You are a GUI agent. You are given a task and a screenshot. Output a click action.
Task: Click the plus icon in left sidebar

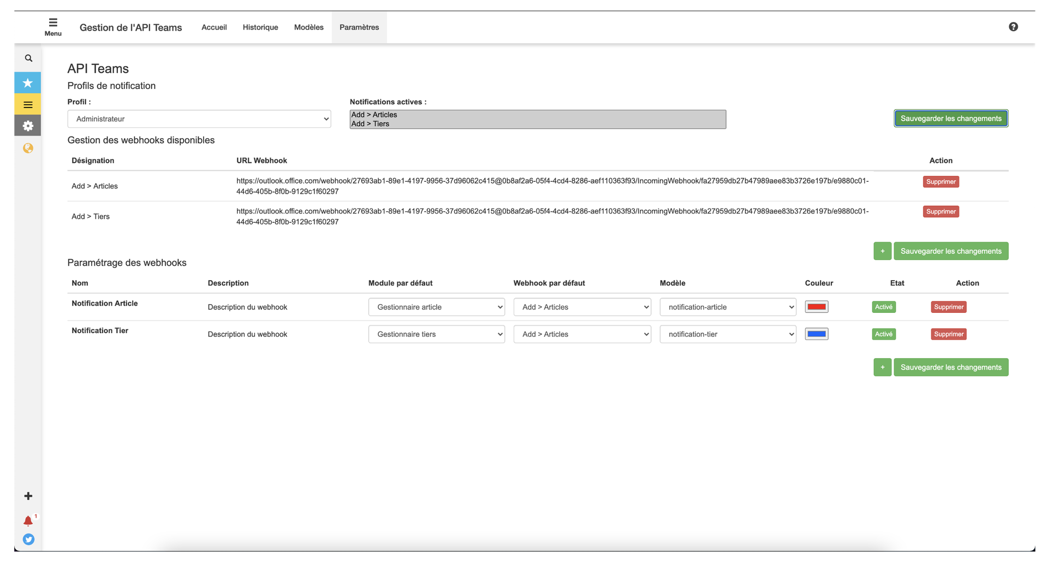[x=28, y=496]
